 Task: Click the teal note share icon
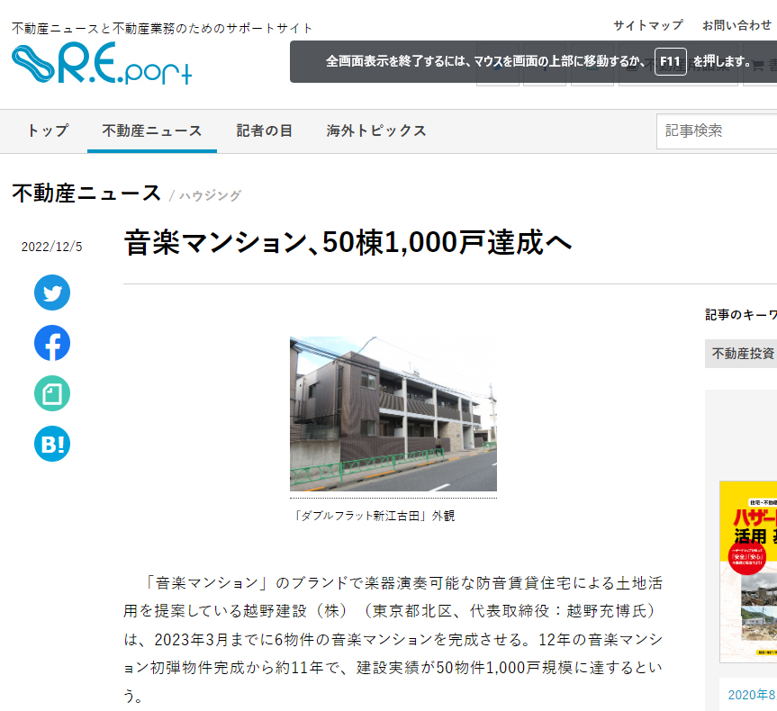click(x=52, y=394)
